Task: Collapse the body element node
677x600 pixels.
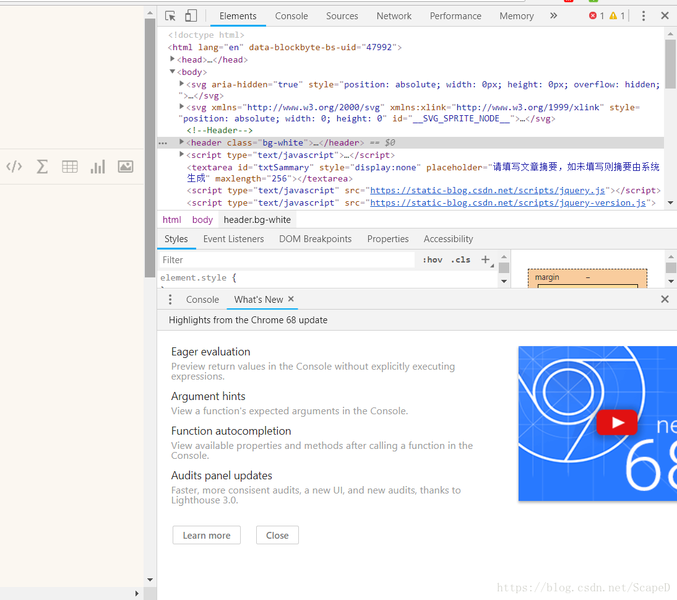Action: pyautogui.click(x=173, y=72)
